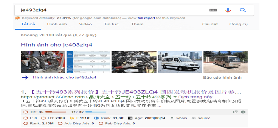Click the person icon beside whois
The height and width of the screenshot is (128, 278).
pos(172,118)
